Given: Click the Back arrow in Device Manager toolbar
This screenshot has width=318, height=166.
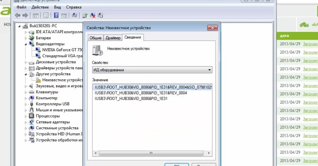Looking at the screenshot, I should 17,16.
